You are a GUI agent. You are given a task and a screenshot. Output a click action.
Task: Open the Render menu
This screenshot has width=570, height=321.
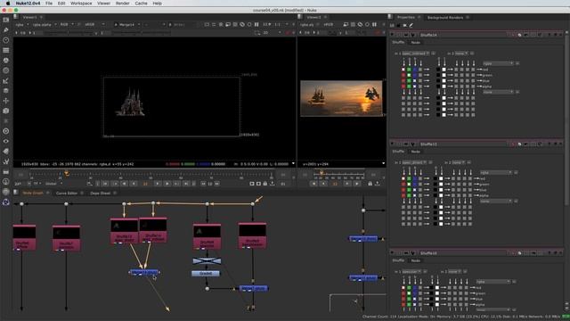click(x=122, y=4)
